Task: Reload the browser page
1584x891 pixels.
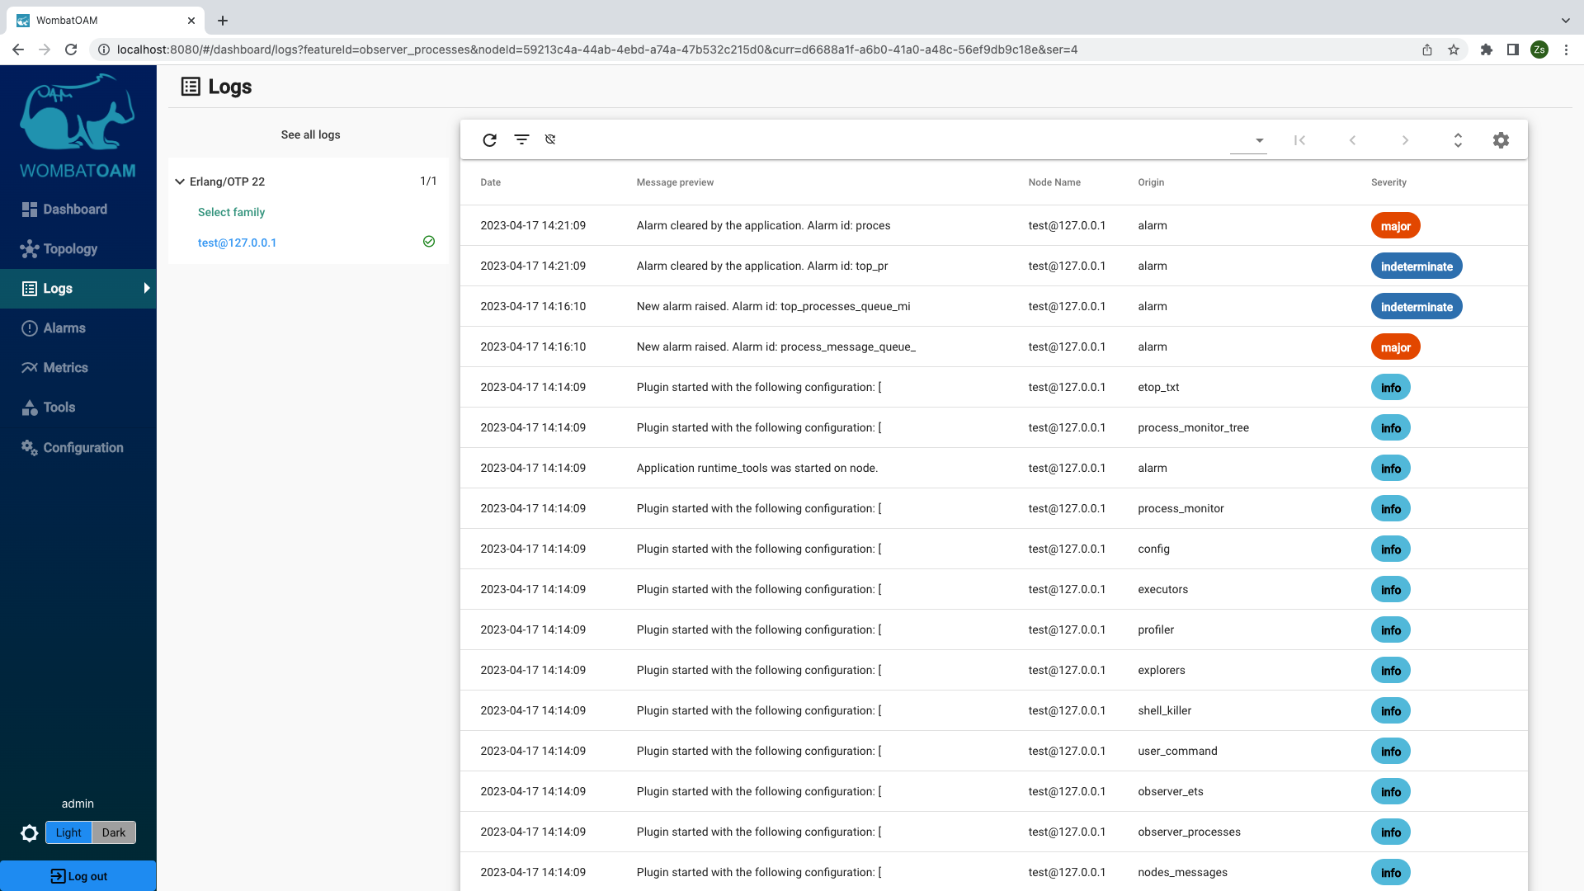Action: [x=71, y=49]
